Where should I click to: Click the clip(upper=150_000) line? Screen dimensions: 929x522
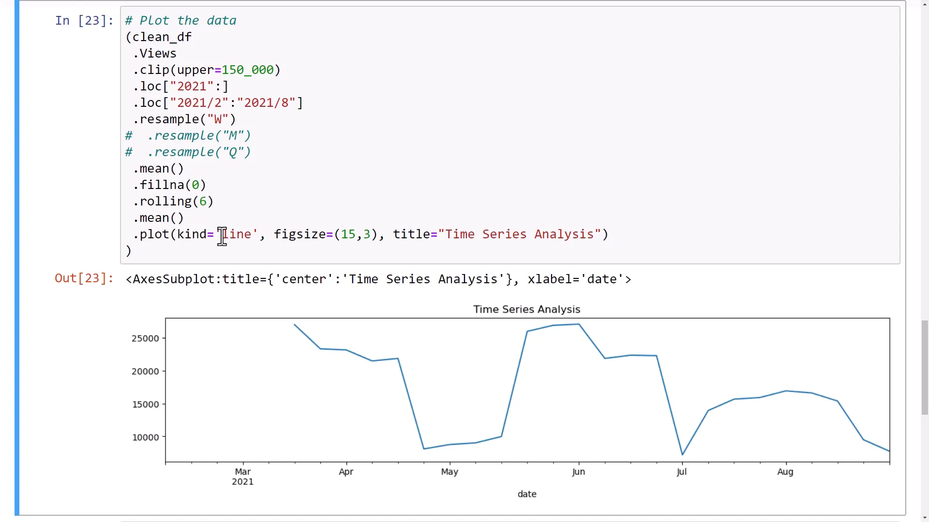pos(207,70)
